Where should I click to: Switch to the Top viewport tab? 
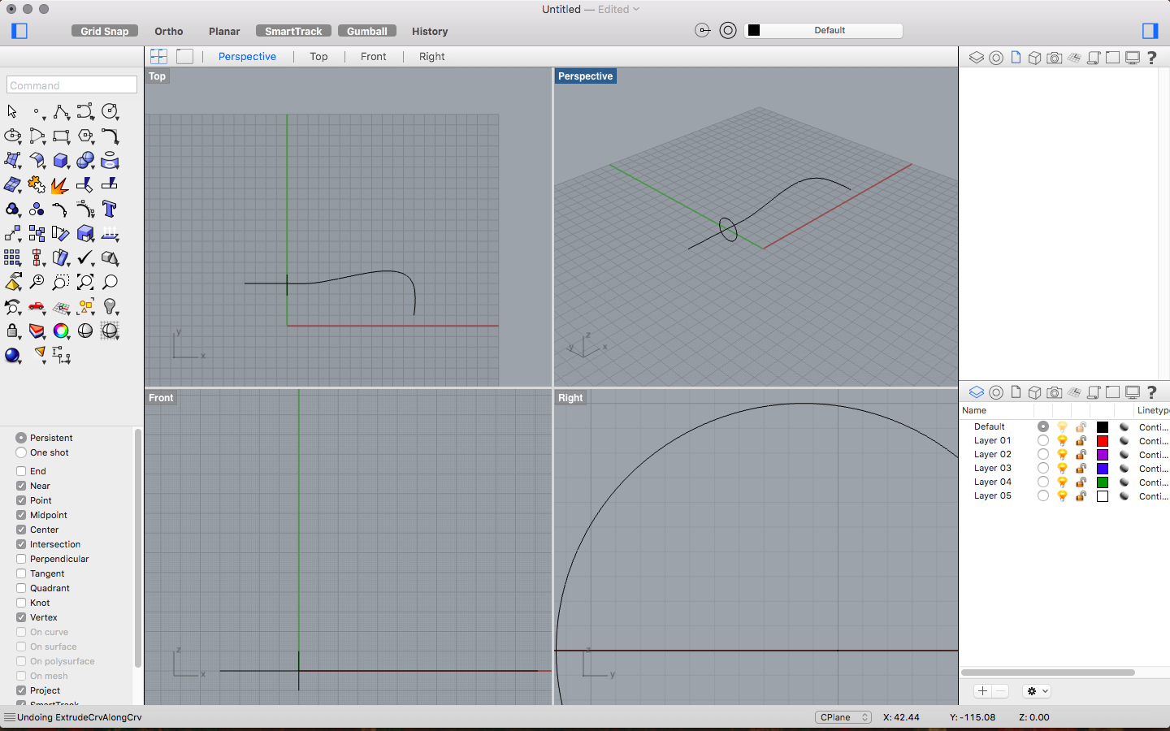[318, 56]
